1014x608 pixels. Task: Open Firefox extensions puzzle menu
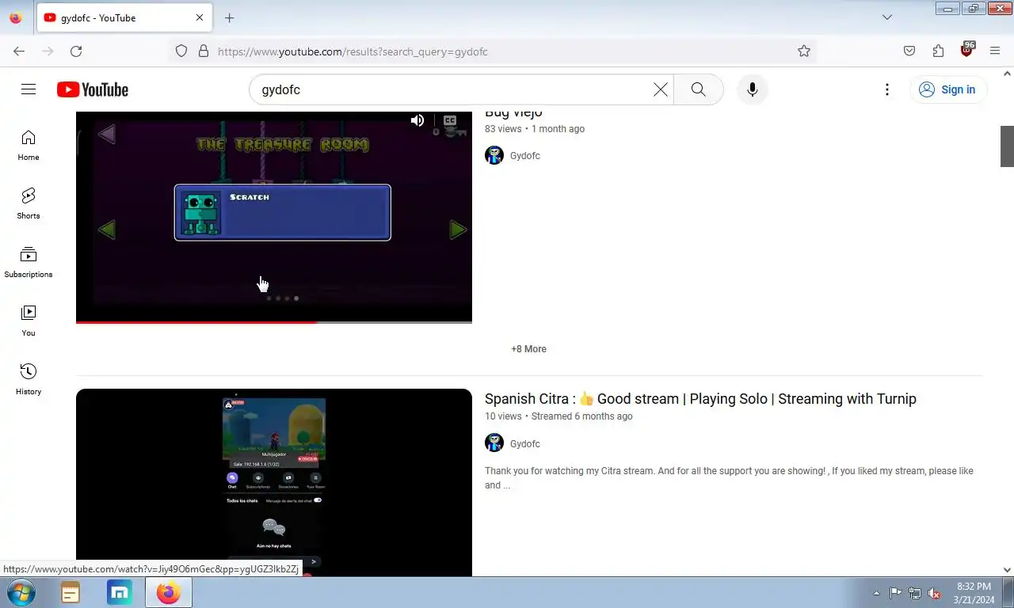[x=938, y=51]
